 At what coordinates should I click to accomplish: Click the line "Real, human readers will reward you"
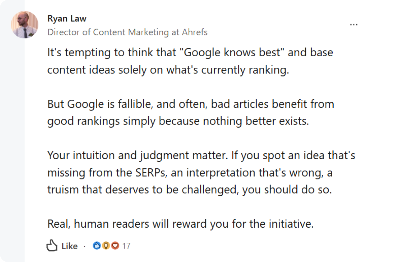[180, 224]
